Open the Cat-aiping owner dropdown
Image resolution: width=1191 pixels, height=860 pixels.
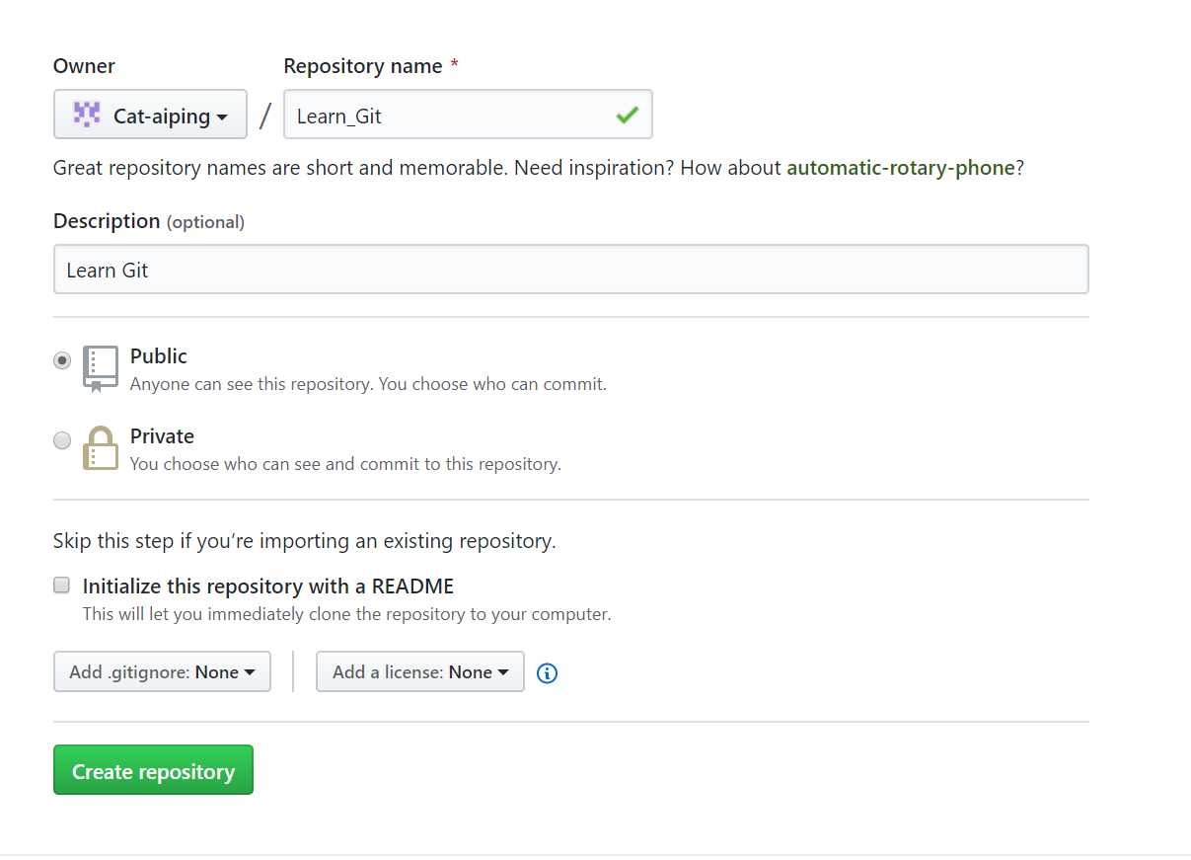tap(150, 115)
